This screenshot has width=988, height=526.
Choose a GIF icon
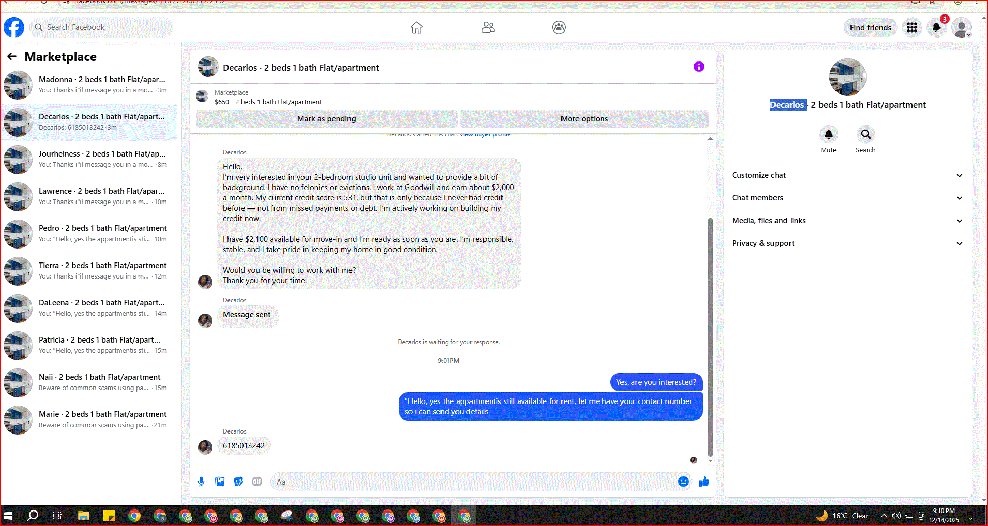(257, 482)
